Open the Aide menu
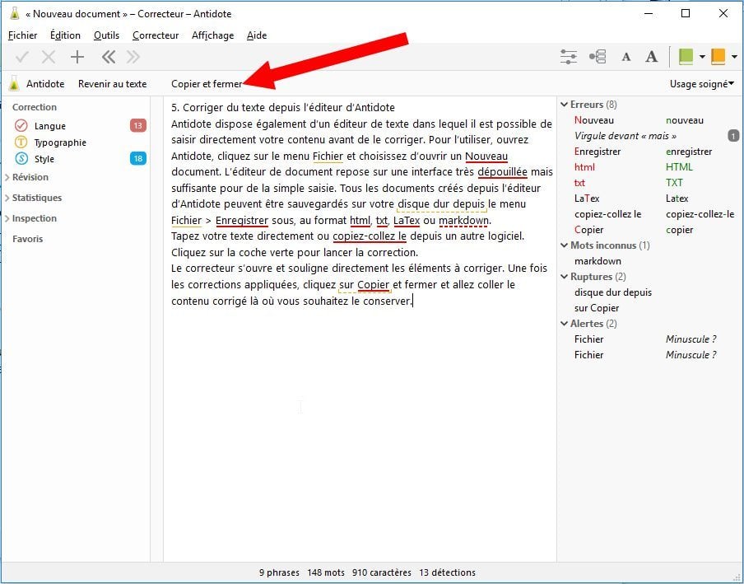 click(x=257, y=35)
